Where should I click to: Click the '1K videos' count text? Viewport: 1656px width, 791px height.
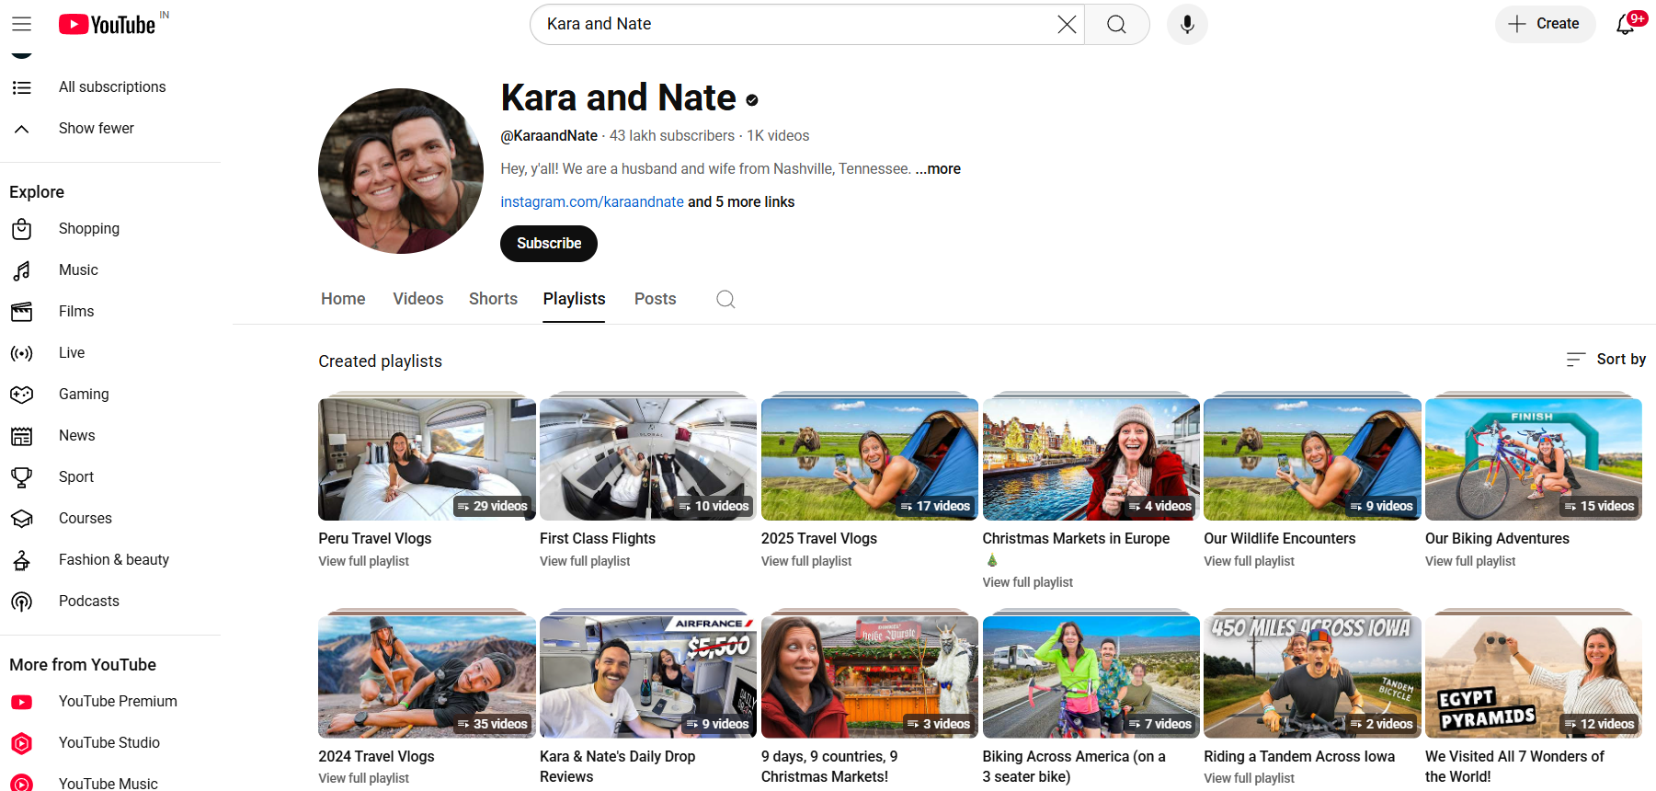click(778, 136)
